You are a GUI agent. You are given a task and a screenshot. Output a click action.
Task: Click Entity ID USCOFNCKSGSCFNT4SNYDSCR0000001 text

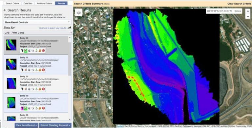pyautogui.click(x=39, y=41)
